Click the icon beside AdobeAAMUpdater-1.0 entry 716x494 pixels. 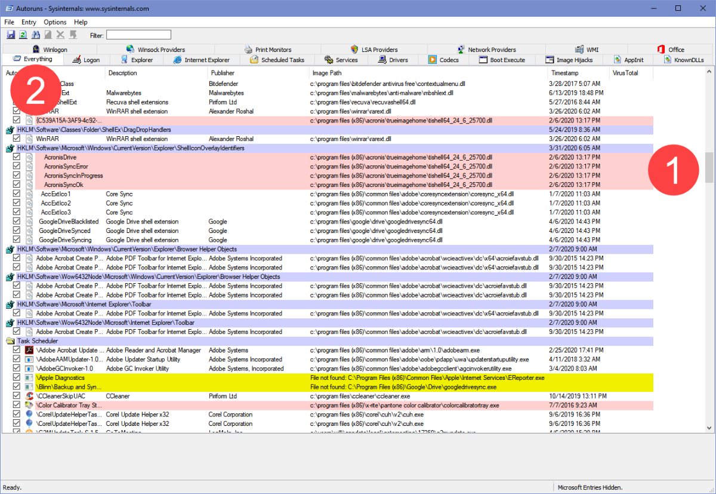point(29,360)
